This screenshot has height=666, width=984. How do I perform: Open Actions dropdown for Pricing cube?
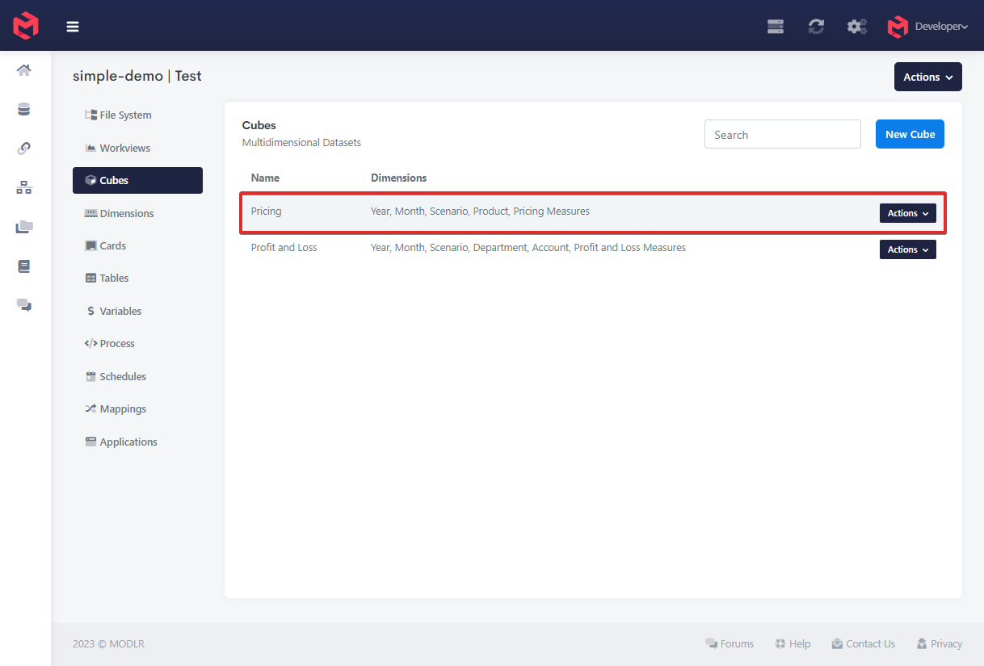pyautogui.click(x=907, y=213)
